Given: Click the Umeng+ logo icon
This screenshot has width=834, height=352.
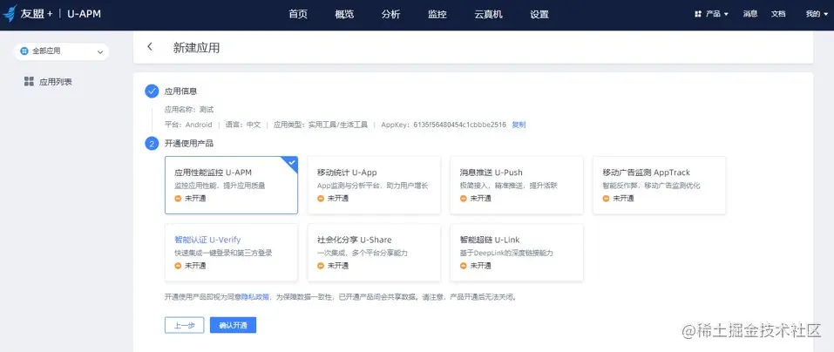Looking at the screenshot, I should pos(9,14).
